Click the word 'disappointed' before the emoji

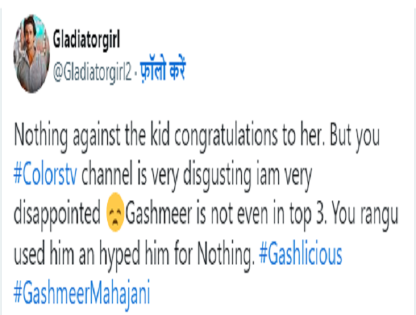[57, 214]
